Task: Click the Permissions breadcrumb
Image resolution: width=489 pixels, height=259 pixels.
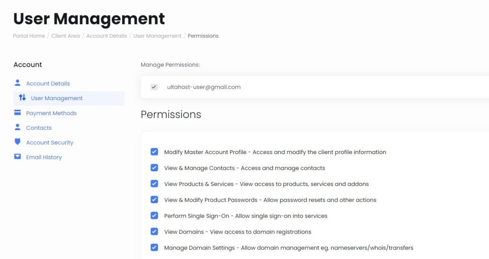Action: 203,36
